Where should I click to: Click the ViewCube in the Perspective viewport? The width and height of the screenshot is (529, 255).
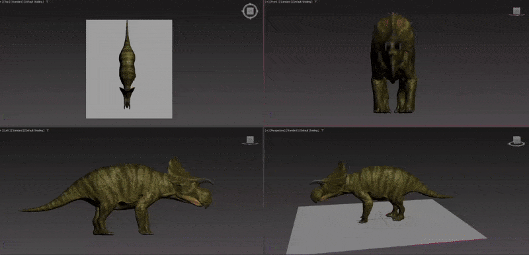click(x=516, y=141)
